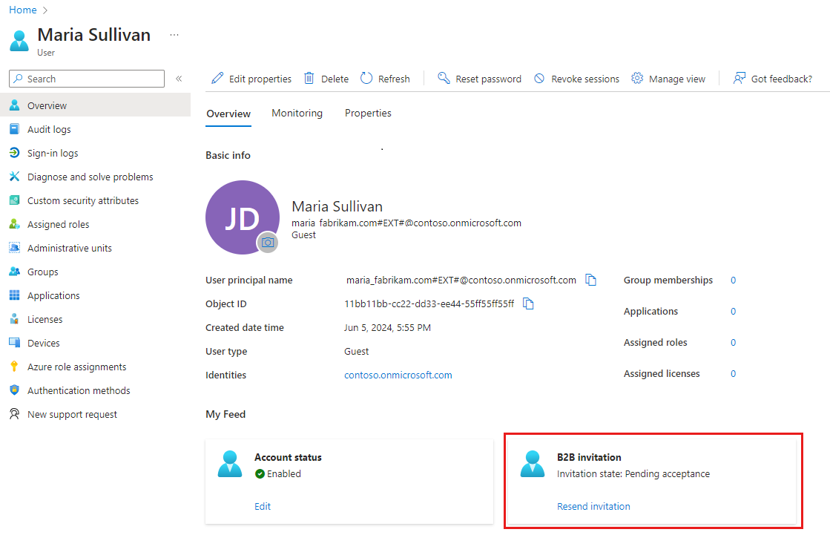Navigate to Authentication methods

(79, 390)
